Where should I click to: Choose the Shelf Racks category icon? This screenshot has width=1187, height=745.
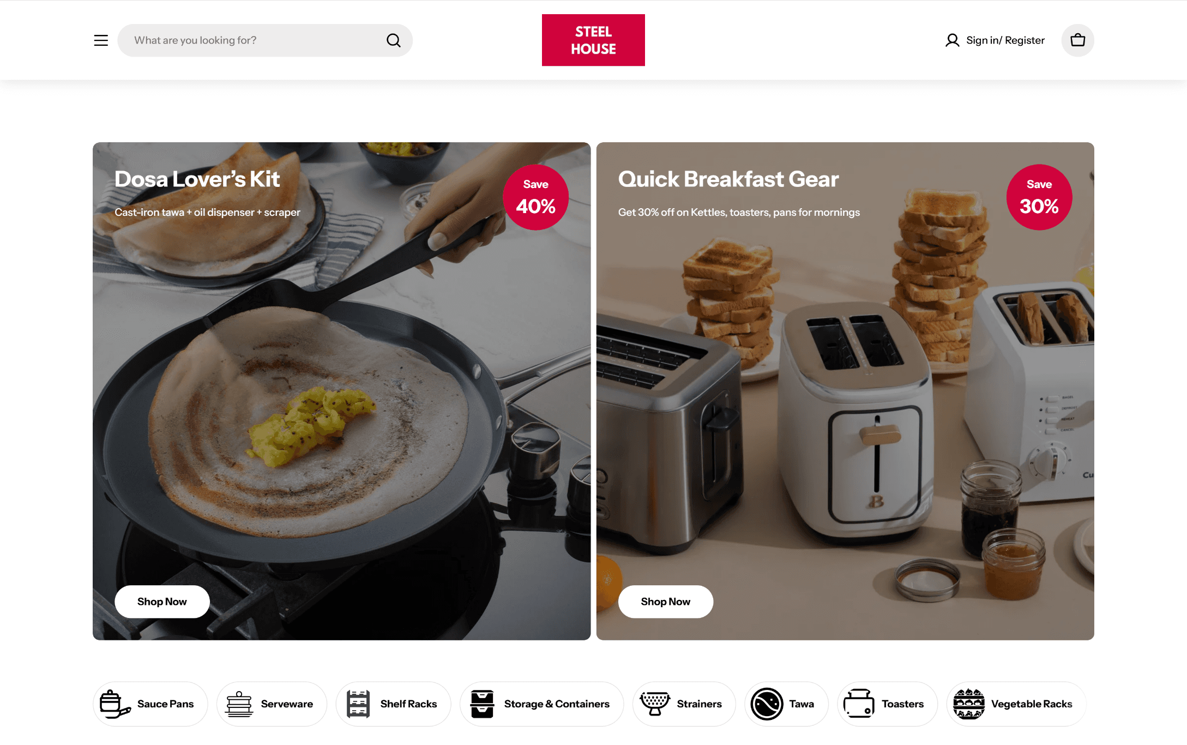tap(358, 704)
